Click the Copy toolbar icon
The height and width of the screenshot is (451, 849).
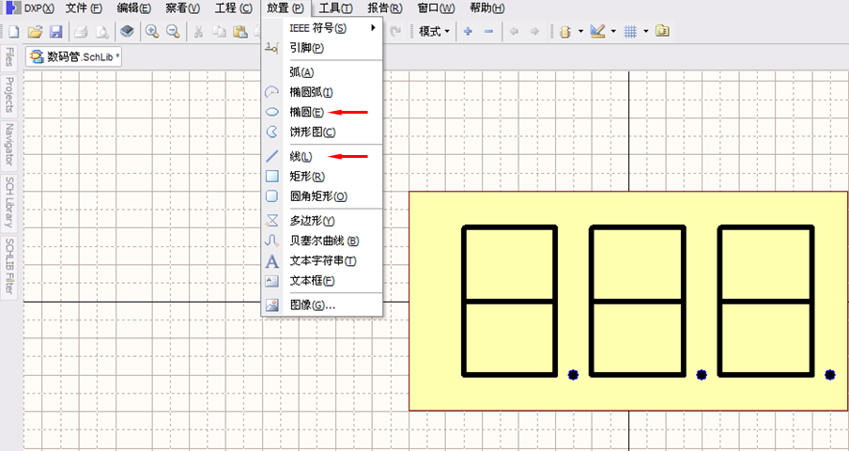coord(219,32)
